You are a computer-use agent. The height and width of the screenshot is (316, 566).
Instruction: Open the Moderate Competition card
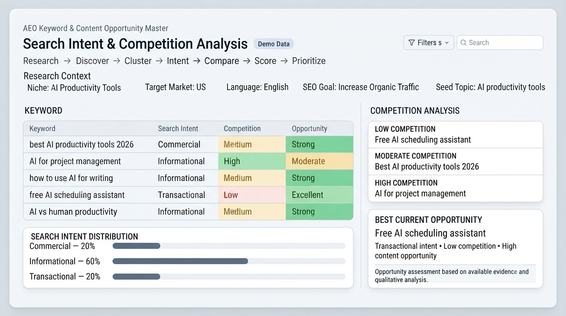tap(455, 162)
